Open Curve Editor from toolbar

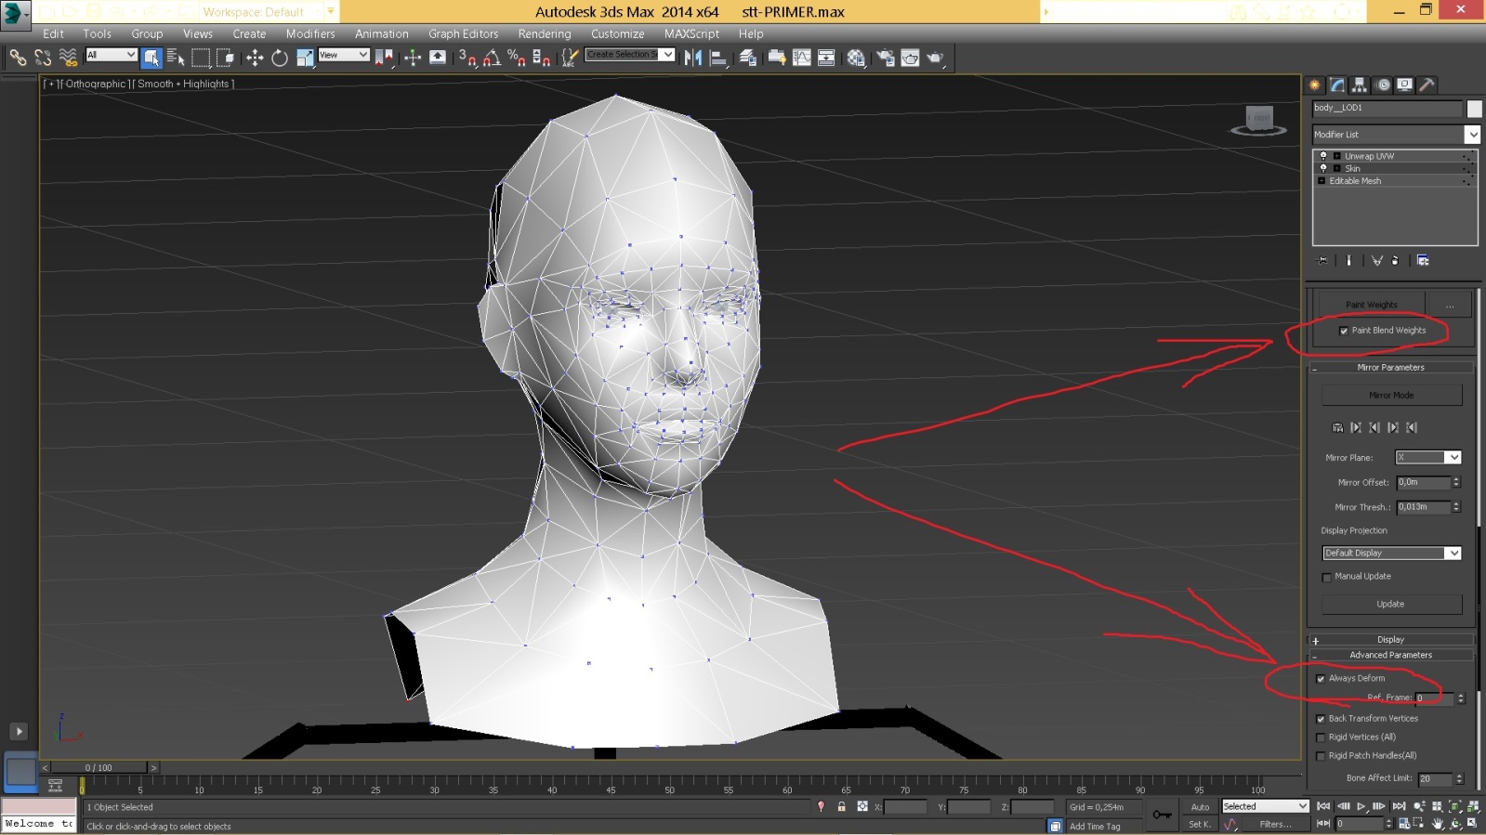[801, 58]
